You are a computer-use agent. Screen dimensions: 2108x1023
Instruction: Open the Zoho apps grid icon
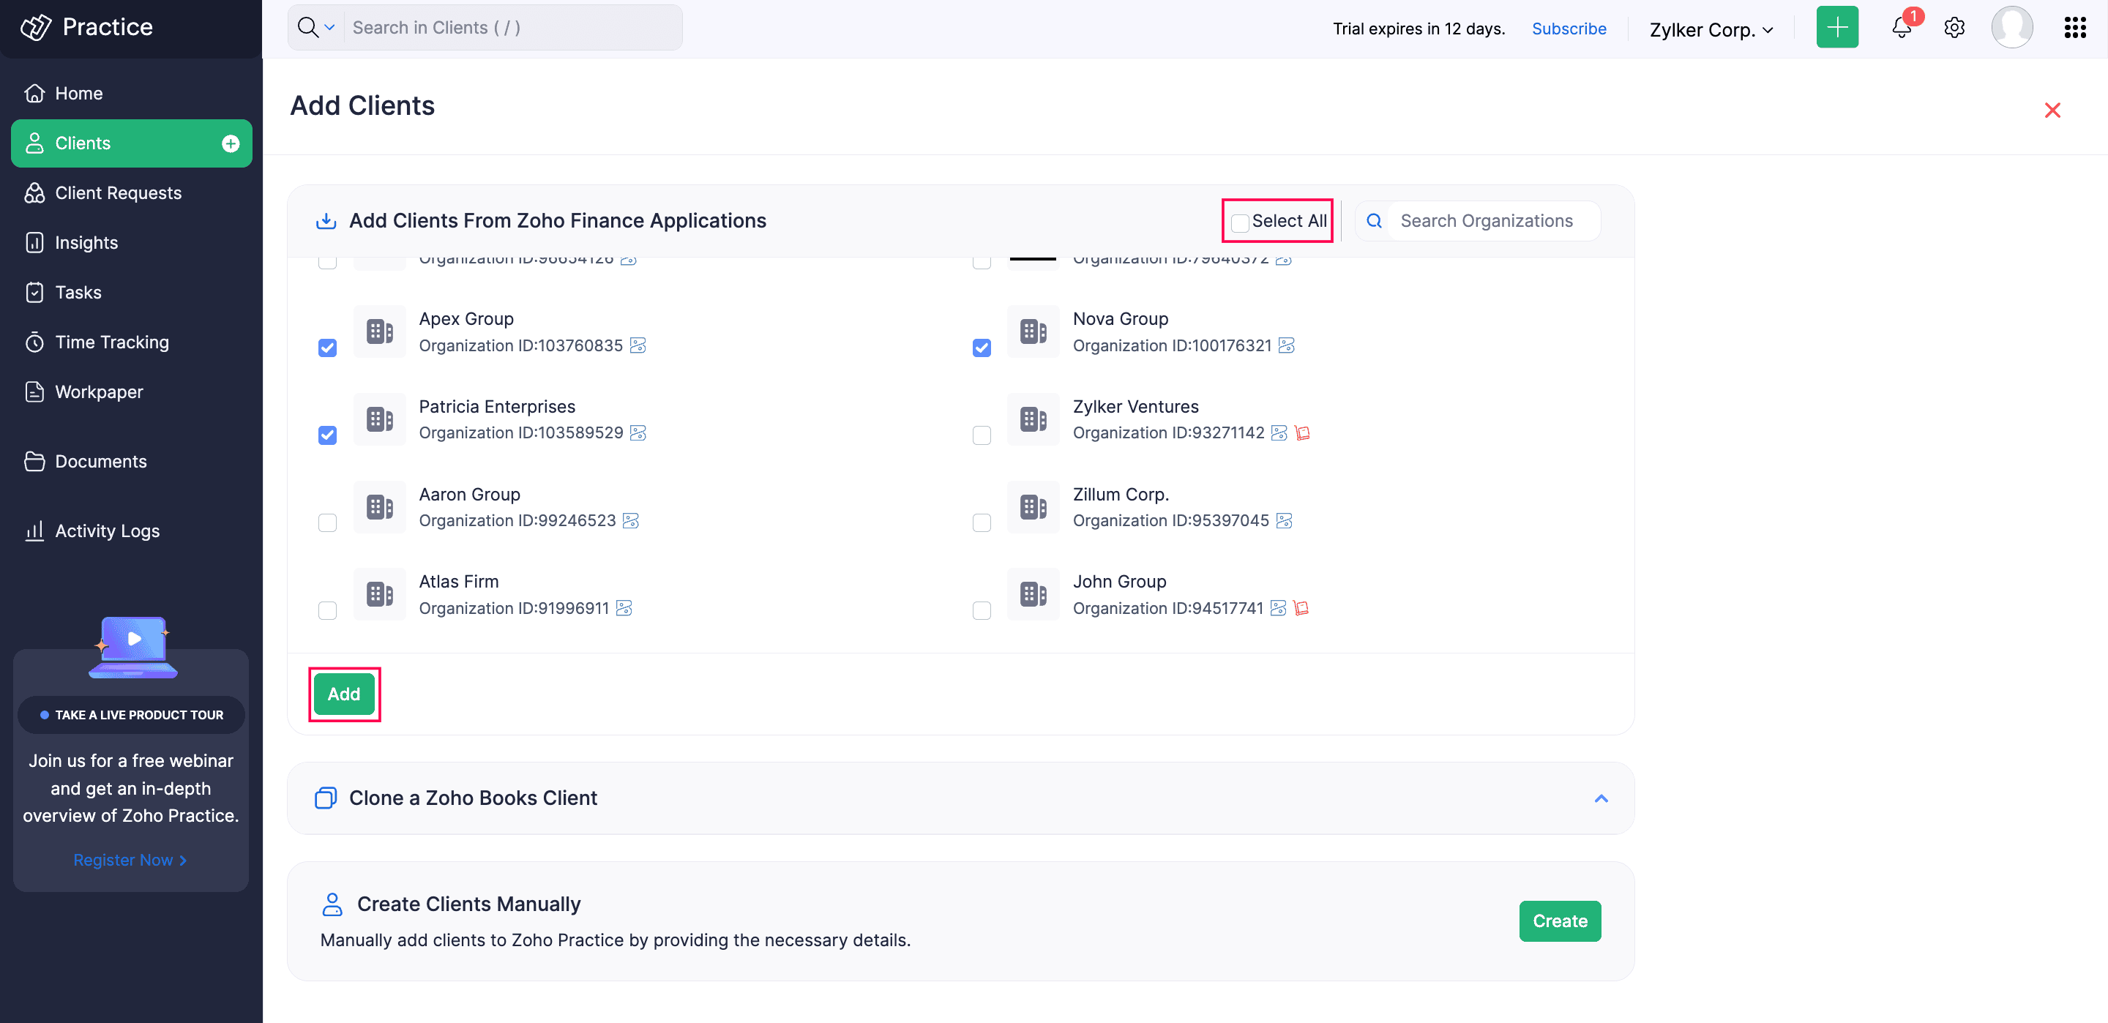2075,27
